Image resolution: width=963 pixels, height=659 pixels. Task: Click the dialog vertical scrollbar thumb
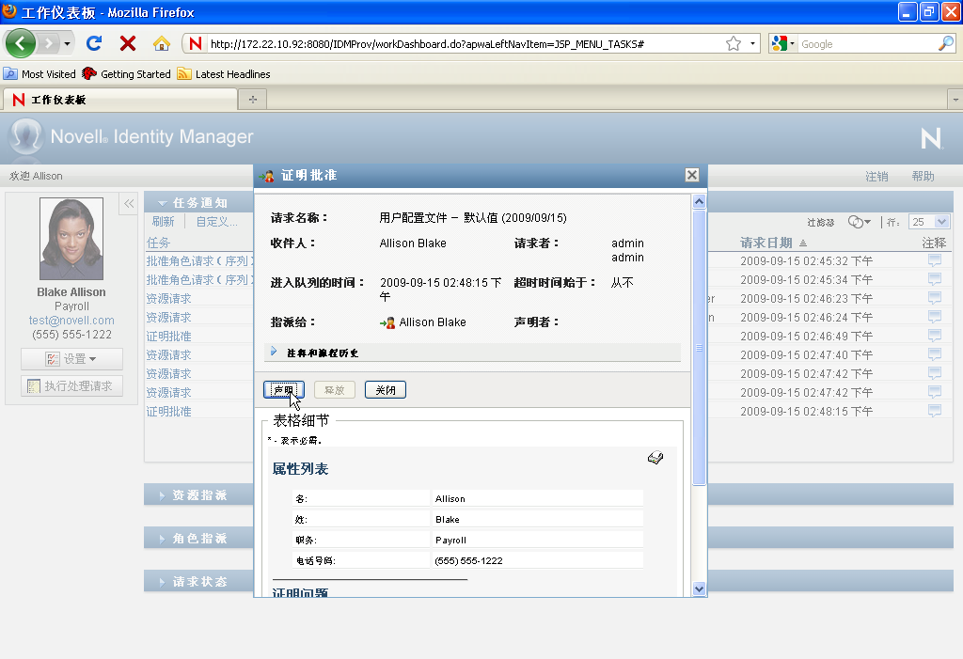[x=699, y=348]
